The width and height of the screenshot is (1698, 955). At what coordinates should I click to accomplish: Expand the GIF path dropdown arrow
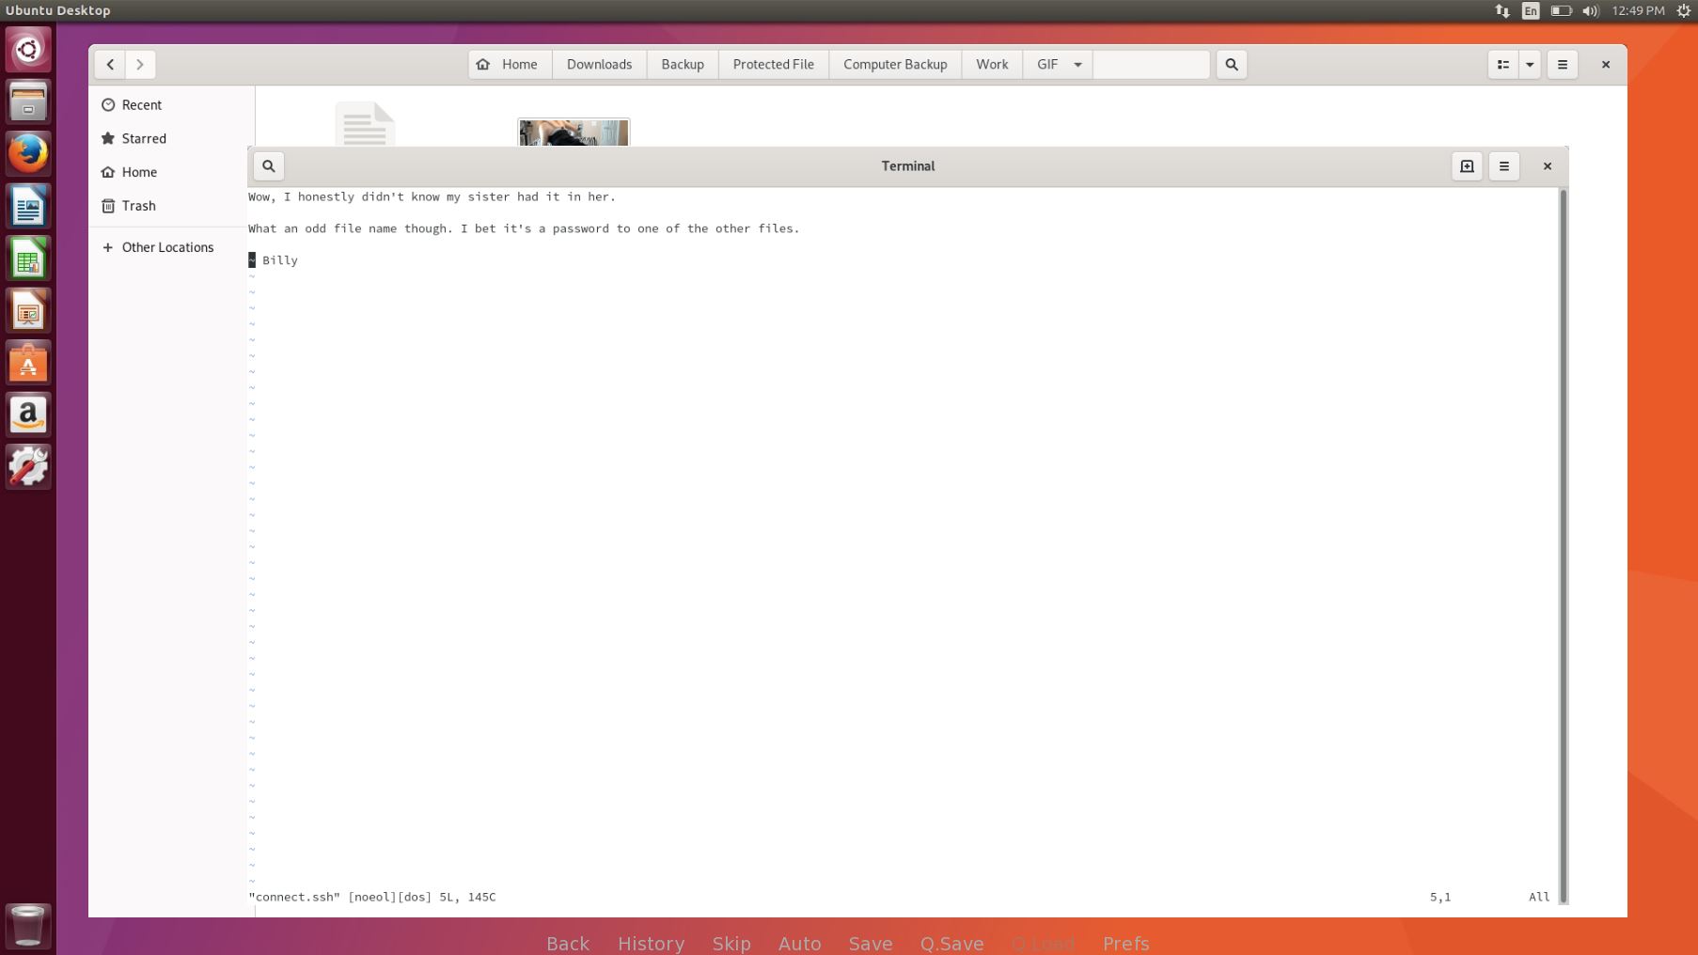pyautogui.click(x=1077, y=65)
